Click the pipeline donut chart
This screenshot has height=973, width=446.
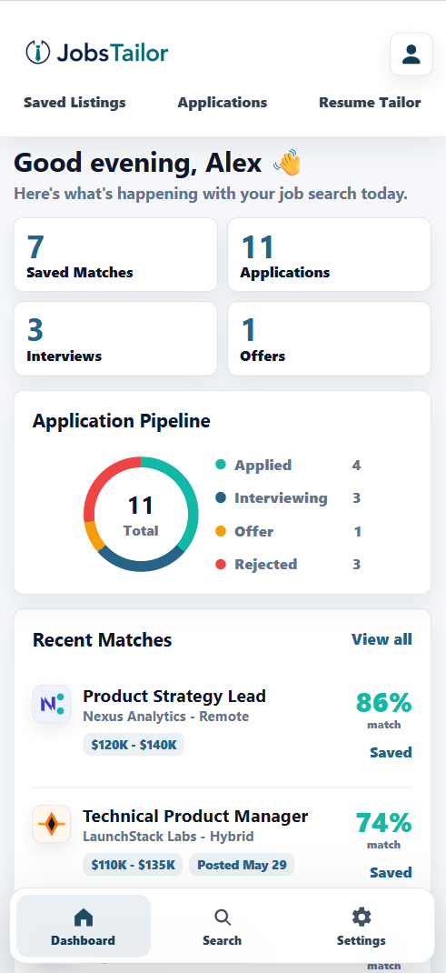[141, 515]
